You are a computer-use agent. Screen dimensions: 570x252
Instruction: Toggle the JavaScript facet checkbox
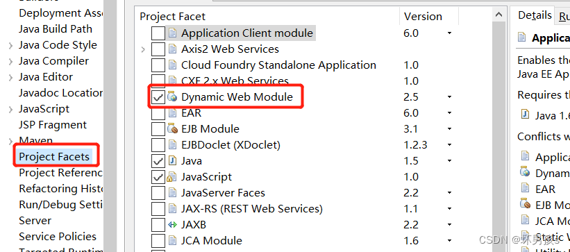[158, 177]
